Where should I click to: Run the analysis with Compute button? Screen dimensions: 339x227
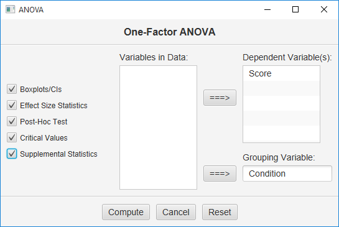tap(126, 212)
